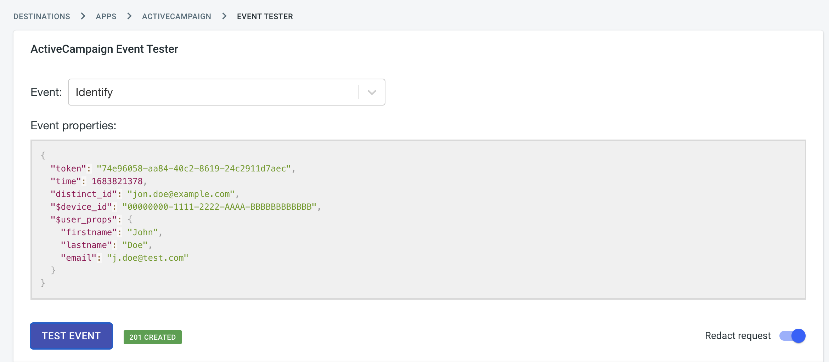Screen dimensions: 829x362
Task: Navigate to the ActiveCampaign breadcrumb
Action: coord(176,16)
